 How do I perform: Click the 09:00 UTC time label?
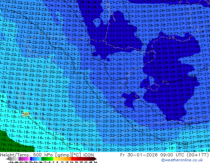[173, 155]
